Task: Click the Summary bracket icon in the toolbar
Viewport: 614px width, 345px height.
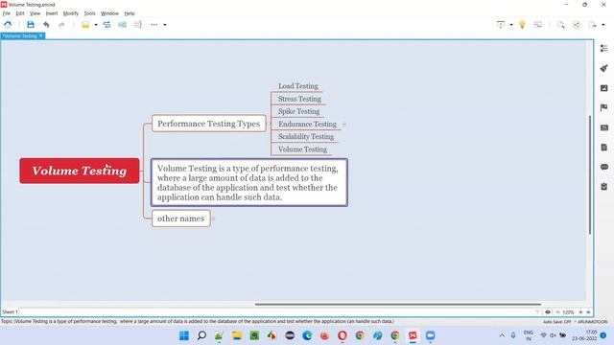Action: tap(138, 25)
